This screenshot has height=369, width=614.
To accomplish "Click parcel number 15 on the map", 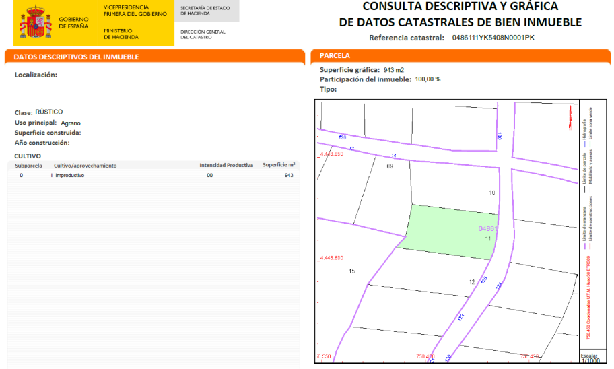I will click(351, 271).
